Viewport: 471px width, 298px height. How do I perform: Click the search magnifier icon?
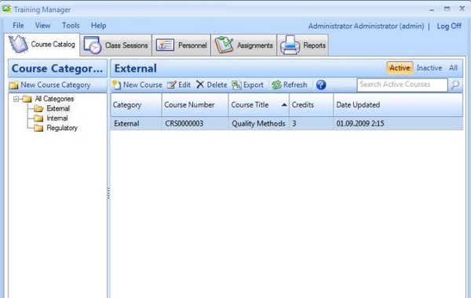point(455,85)
